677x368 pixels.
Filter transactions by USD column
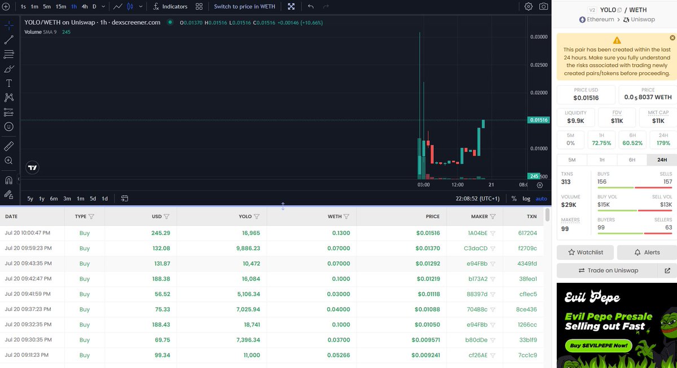166,216
